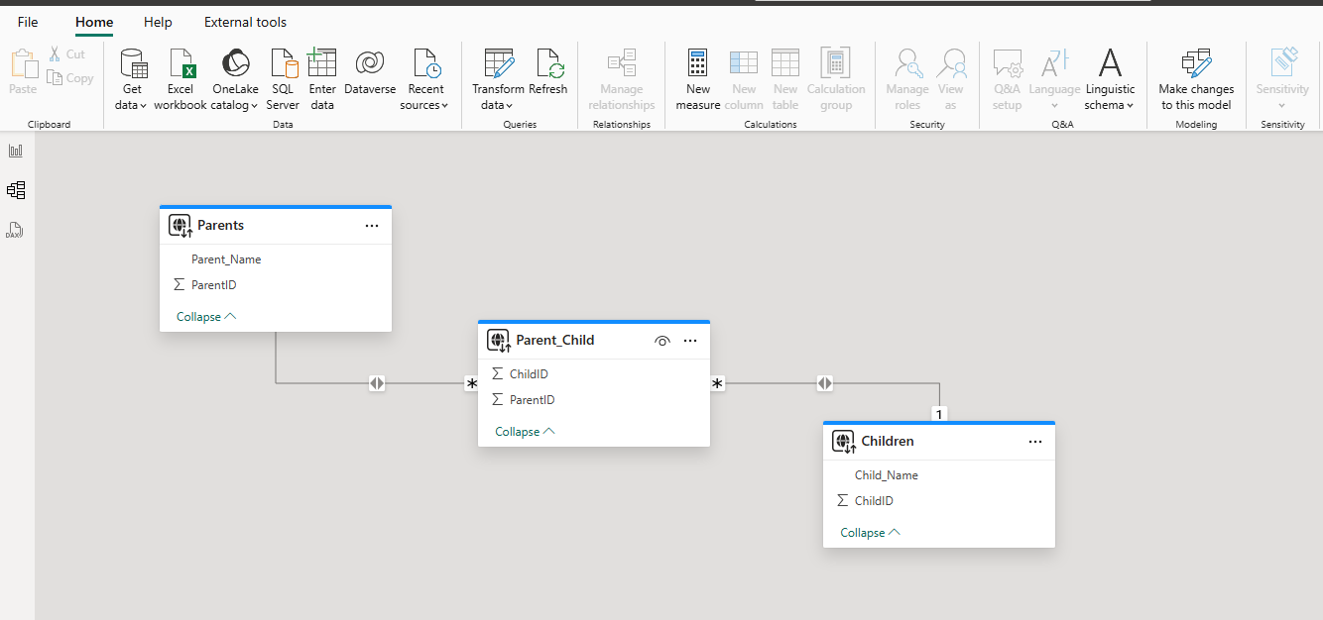
Task: Open the Linguistic schema menu
Action: pos(1110,78)
